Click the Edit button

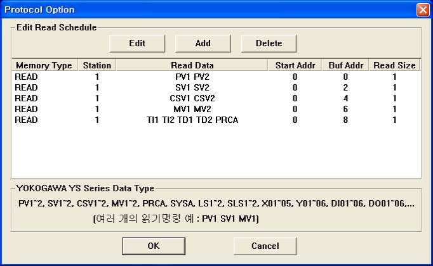click(137, 43)
